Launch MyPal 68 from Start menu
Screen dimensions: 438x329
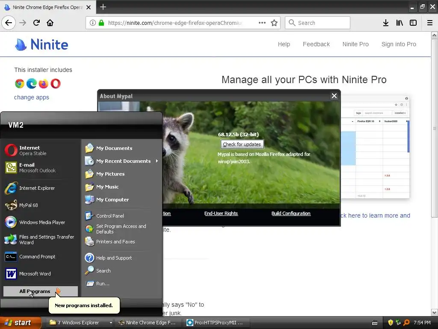click(x=41, y=205)
